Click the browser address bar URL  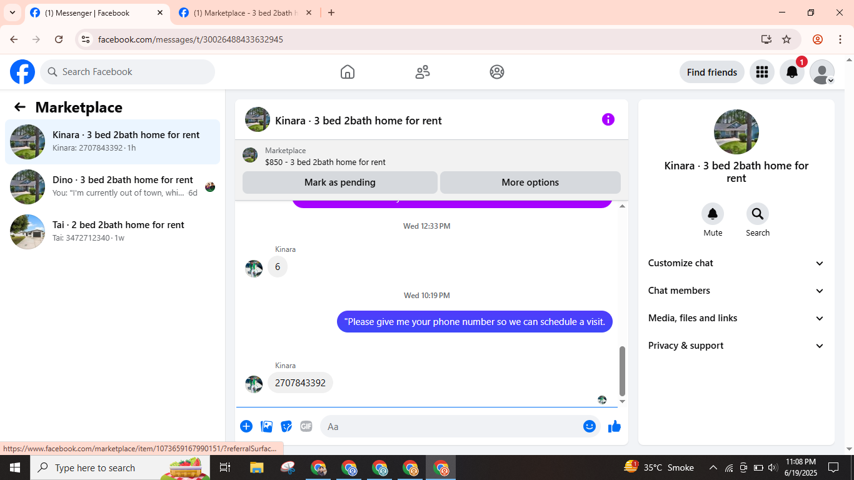point(191,39)
